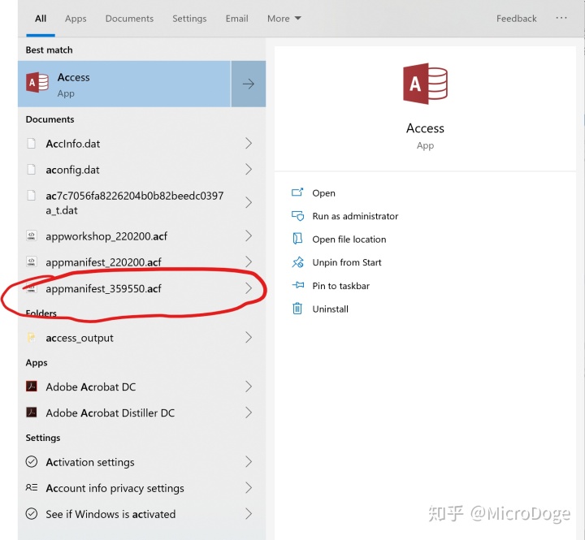The image size is (585, 540).
Task: Click the Adobe Acrobat DC app icon
Action: click(32, 387)
